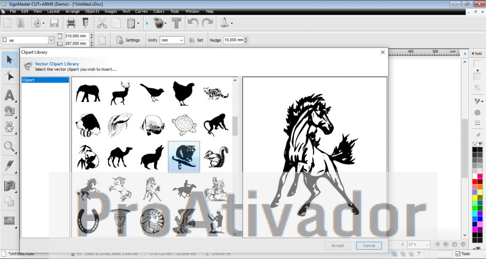This screenshot has width=486, height=259.
Task: Click the Redo arrow icon
Action: [207, 23]
